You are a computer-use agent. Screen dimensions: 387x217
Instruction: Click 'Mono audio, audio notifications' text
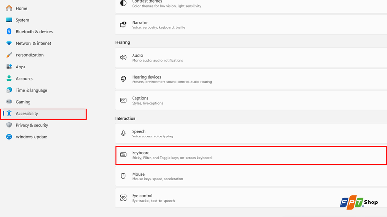[158, 60]
